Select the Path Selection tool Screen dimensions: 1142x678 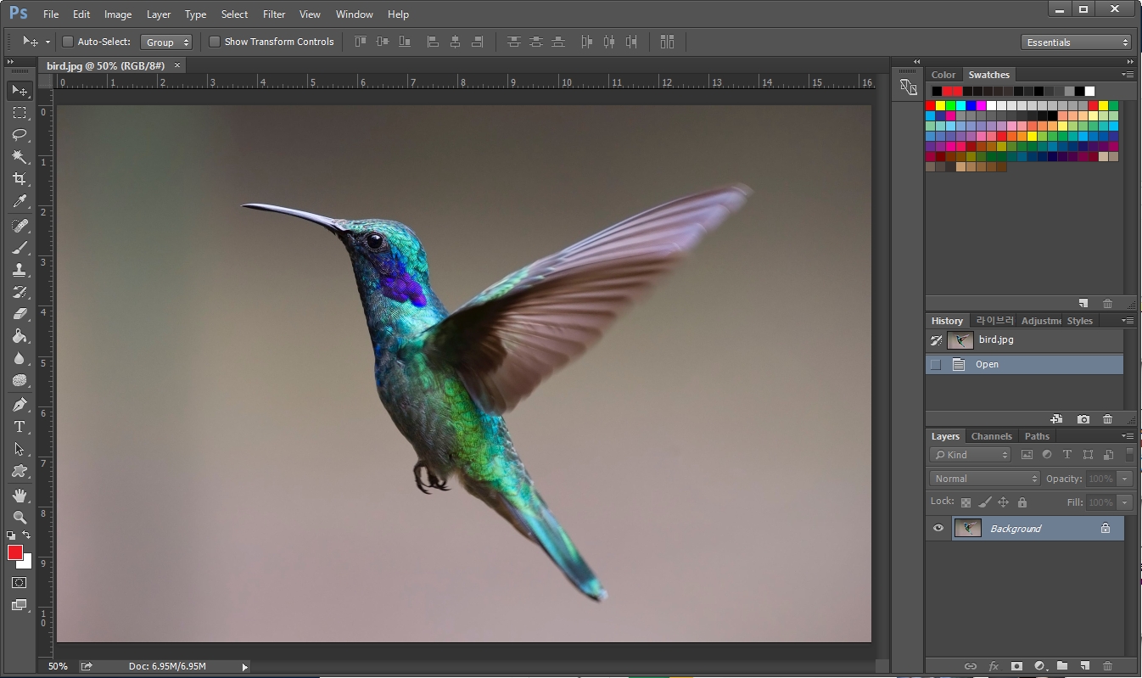click(x=20, y=449)
